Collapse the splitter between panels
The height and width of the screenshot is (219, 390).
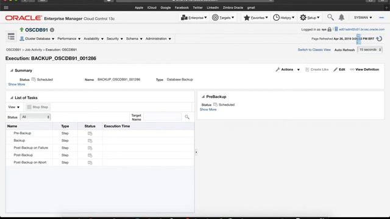pos(196,152)
